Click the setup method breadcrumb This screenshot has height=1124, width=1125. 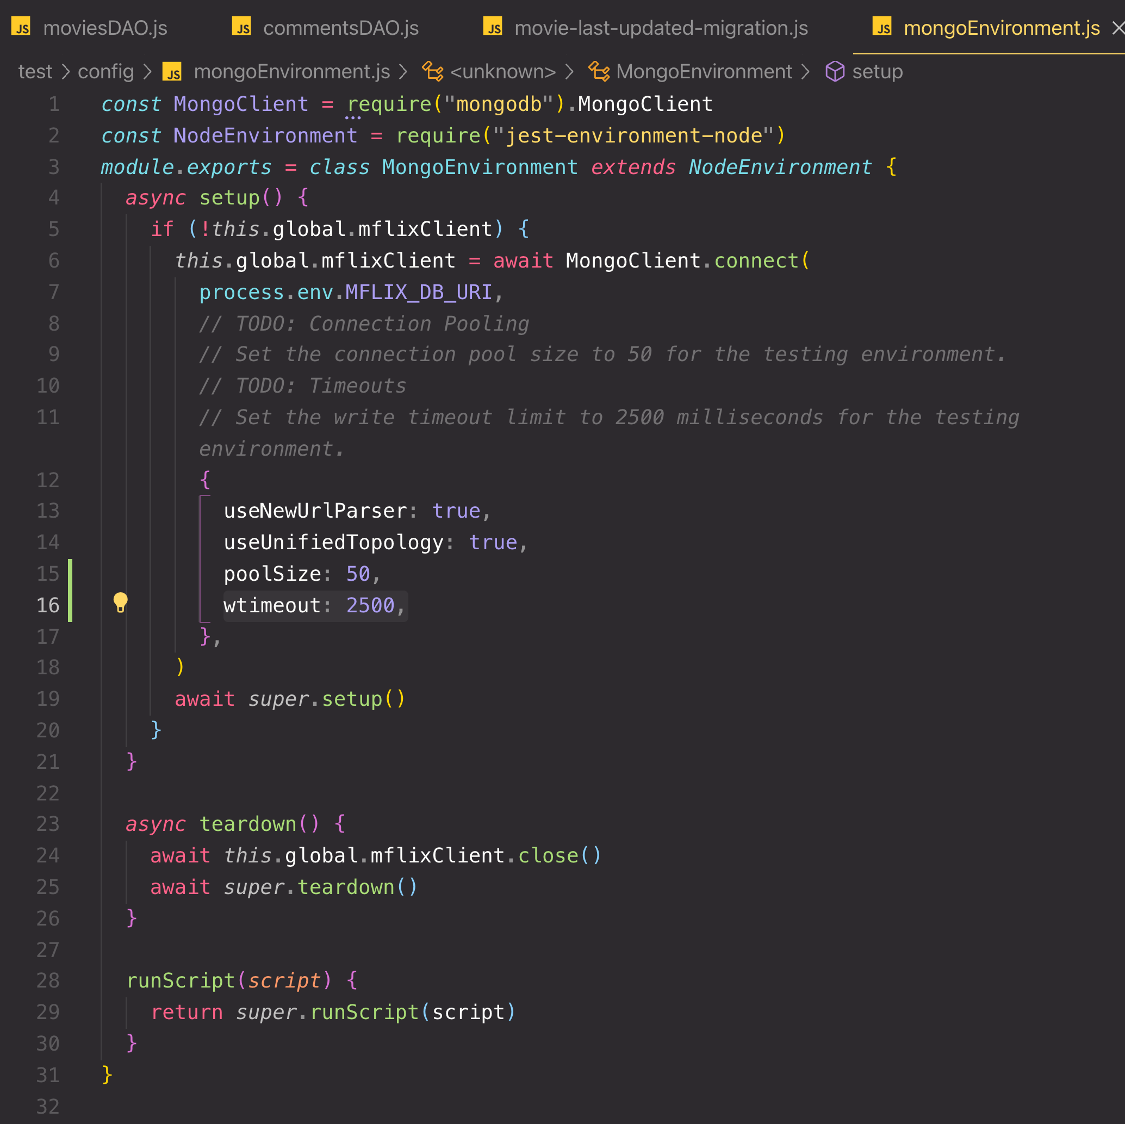coord(877,72)
